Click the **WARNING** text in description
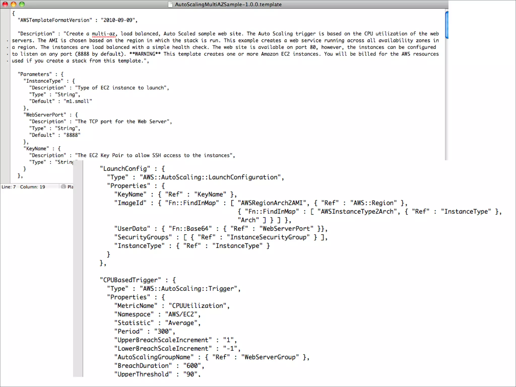 pyautogui.click(x=145, y=54)
